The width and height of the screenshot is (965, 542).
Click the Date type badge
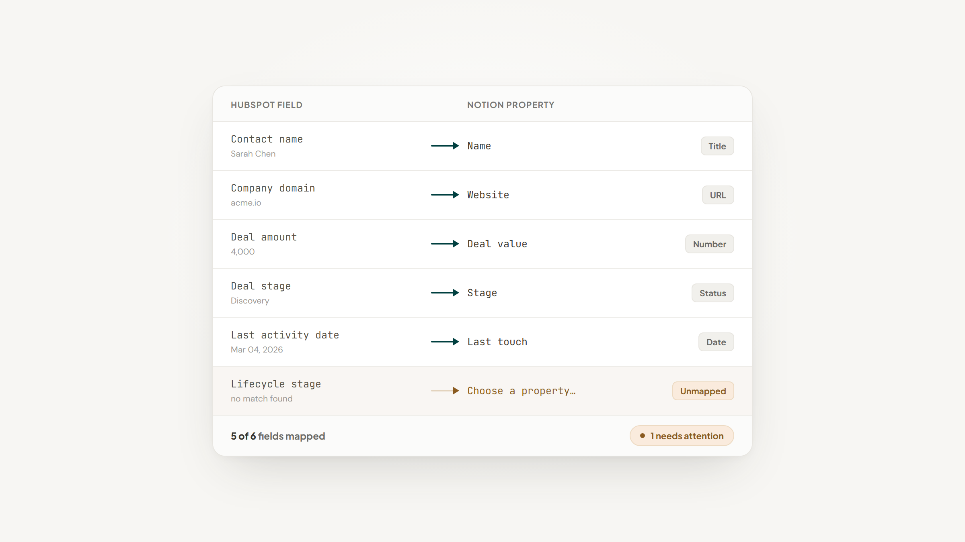716,342
